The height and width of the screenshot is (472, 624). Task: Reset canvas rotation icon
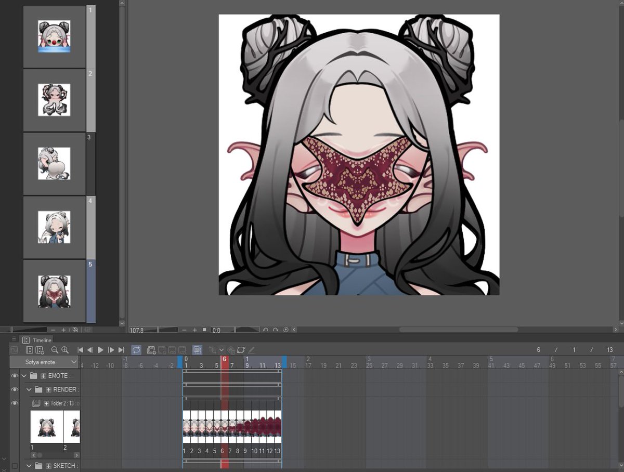(x=285, y=330)
